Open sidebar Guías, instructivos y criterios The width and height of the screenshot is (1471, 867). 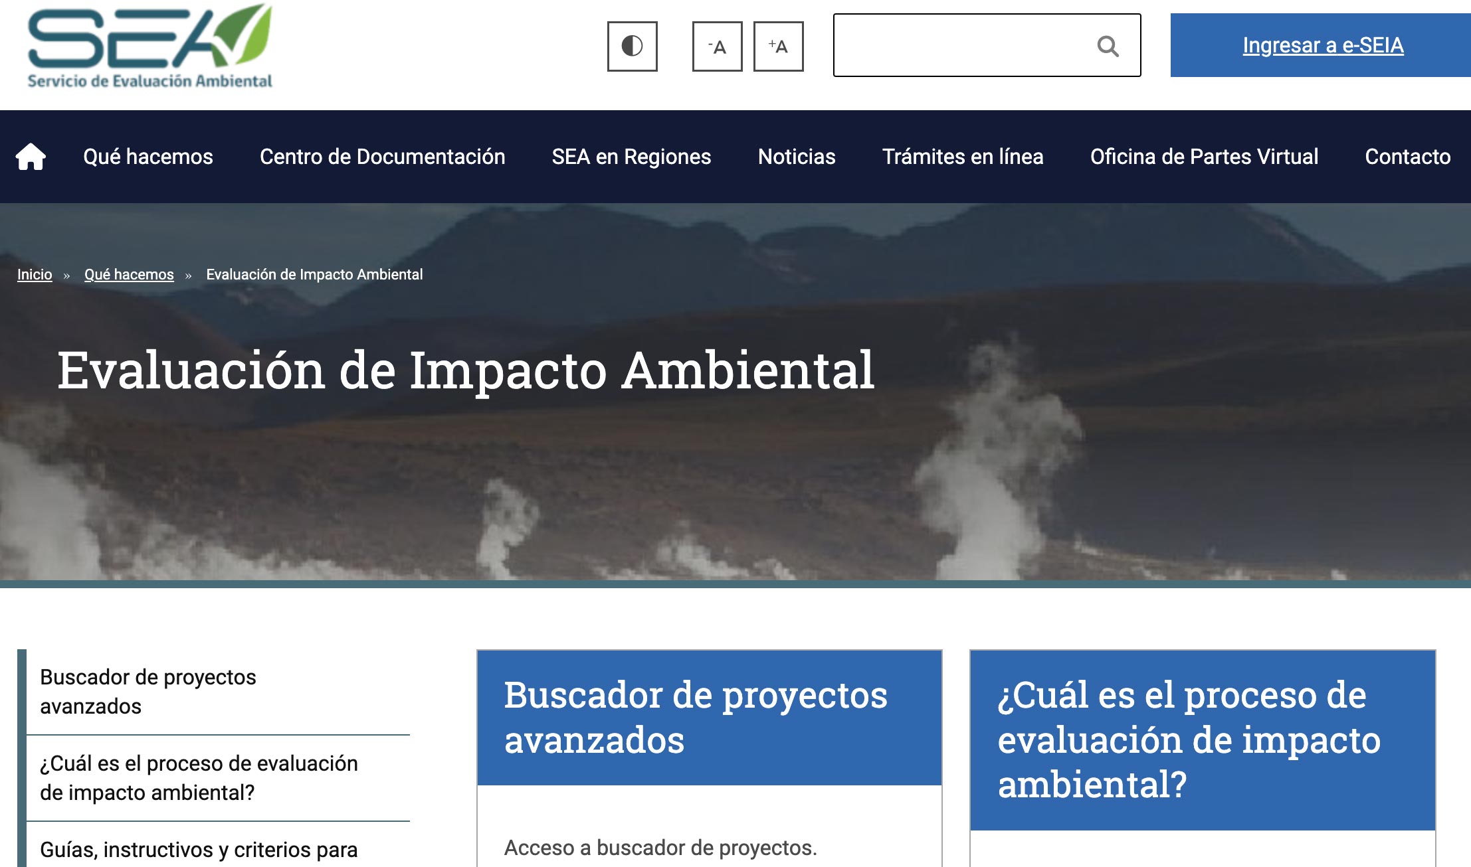[x=218, y=846]
